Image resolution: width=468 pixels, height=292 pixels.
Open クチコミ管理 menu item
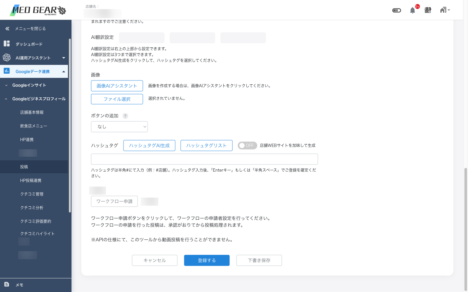[32, 194]
